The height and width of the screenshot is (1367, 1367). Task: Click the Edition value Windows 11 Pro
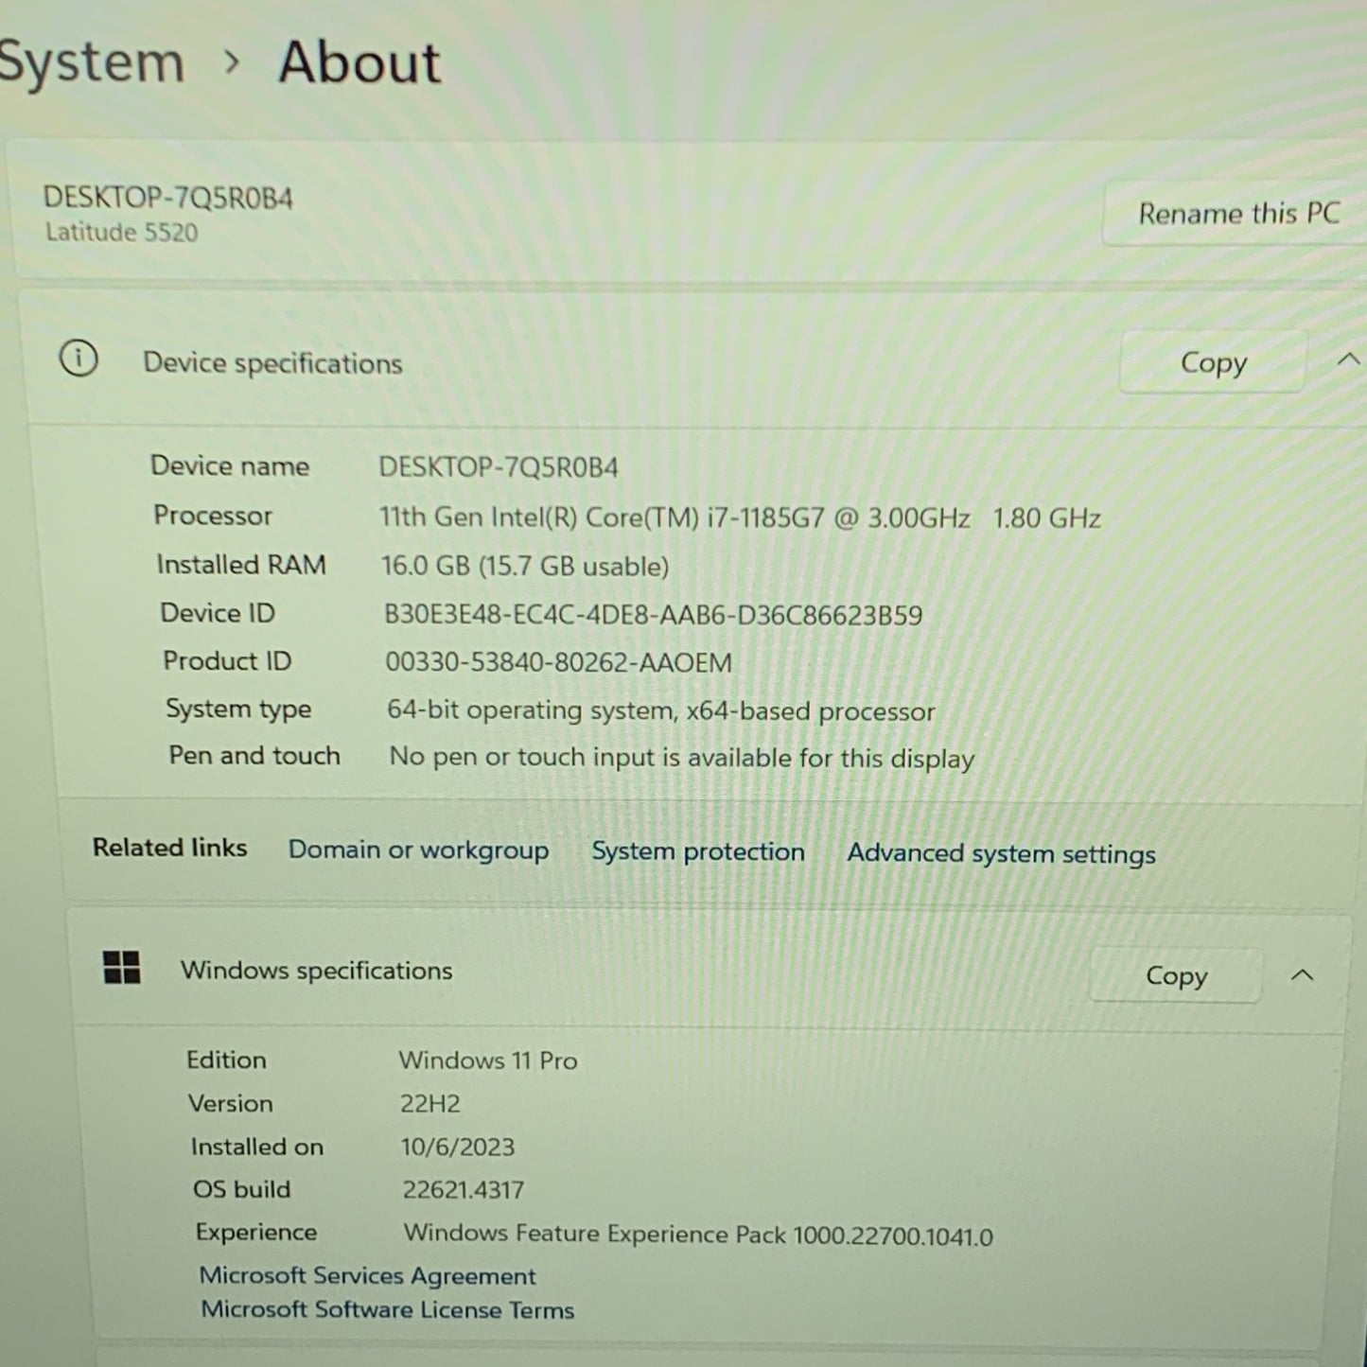point(488,1060)
